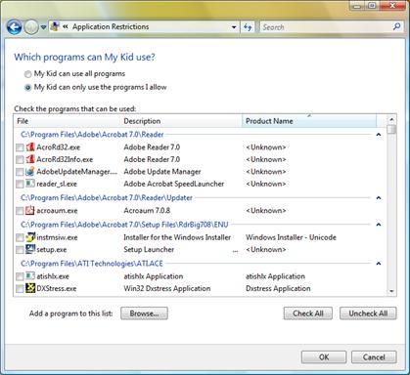Sort by the Product Name column header
410x375 pixels.
click(309, 121)
